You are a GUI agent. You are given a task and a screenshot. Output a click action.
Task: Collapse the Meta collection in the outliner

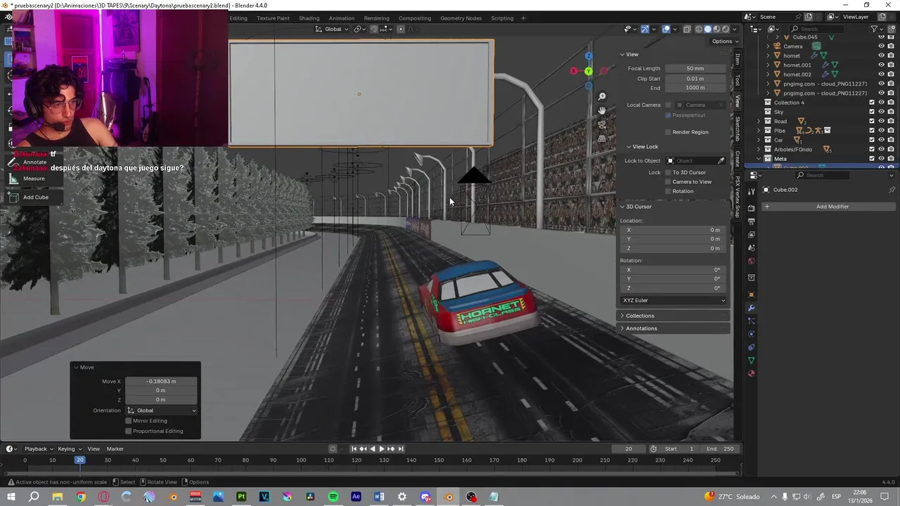click(x=758, y=159)
